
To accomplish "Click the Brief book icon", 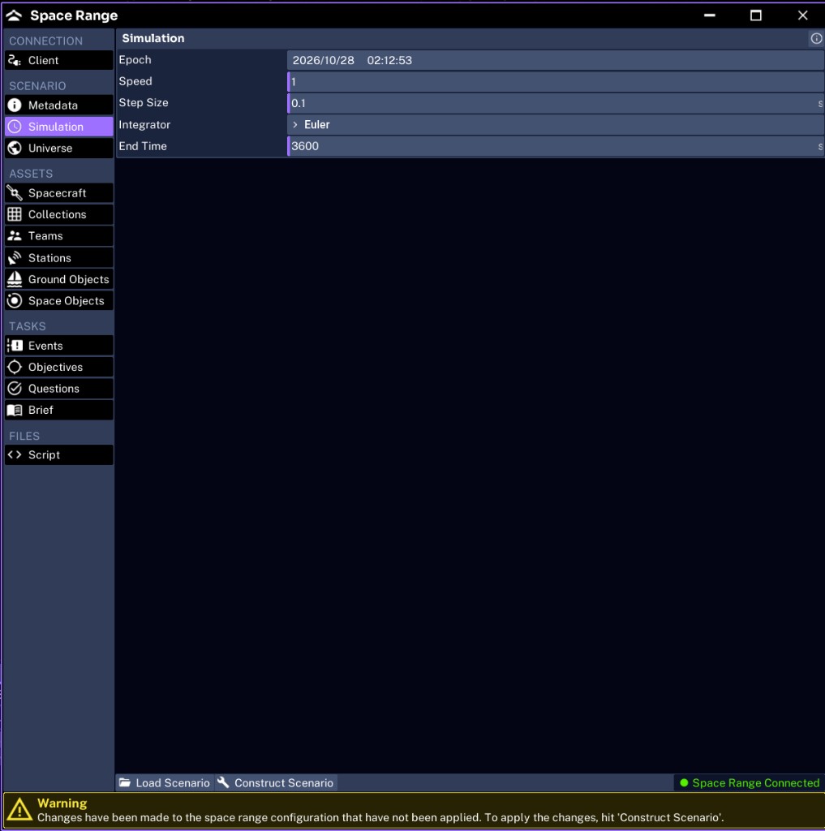I will point(15,410).
